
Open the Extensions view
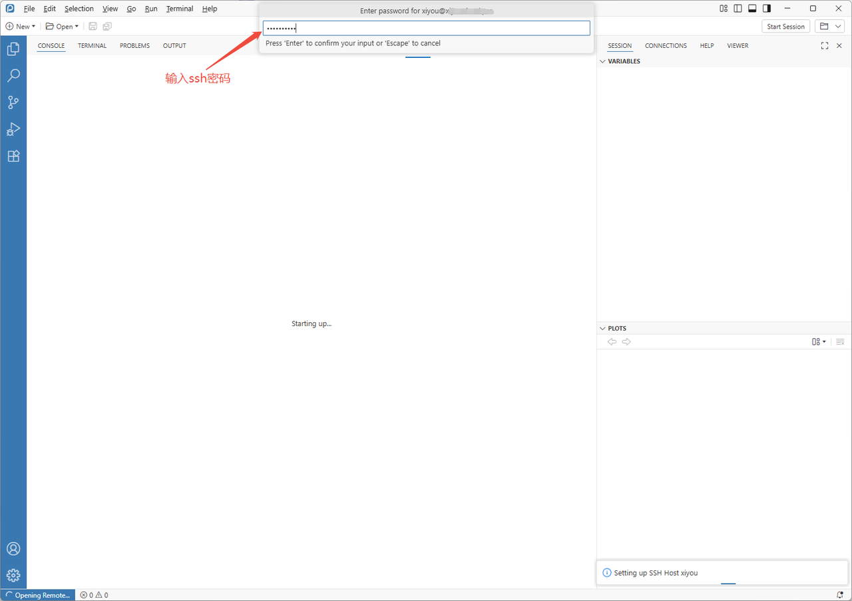pos(13,156)
